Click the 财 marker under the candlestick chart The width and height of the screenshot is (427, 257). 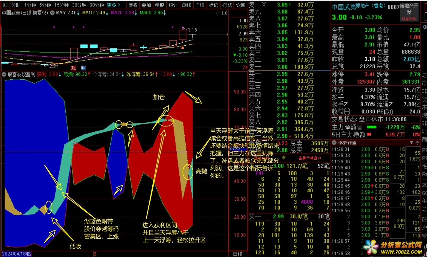(x=83, y=68)
